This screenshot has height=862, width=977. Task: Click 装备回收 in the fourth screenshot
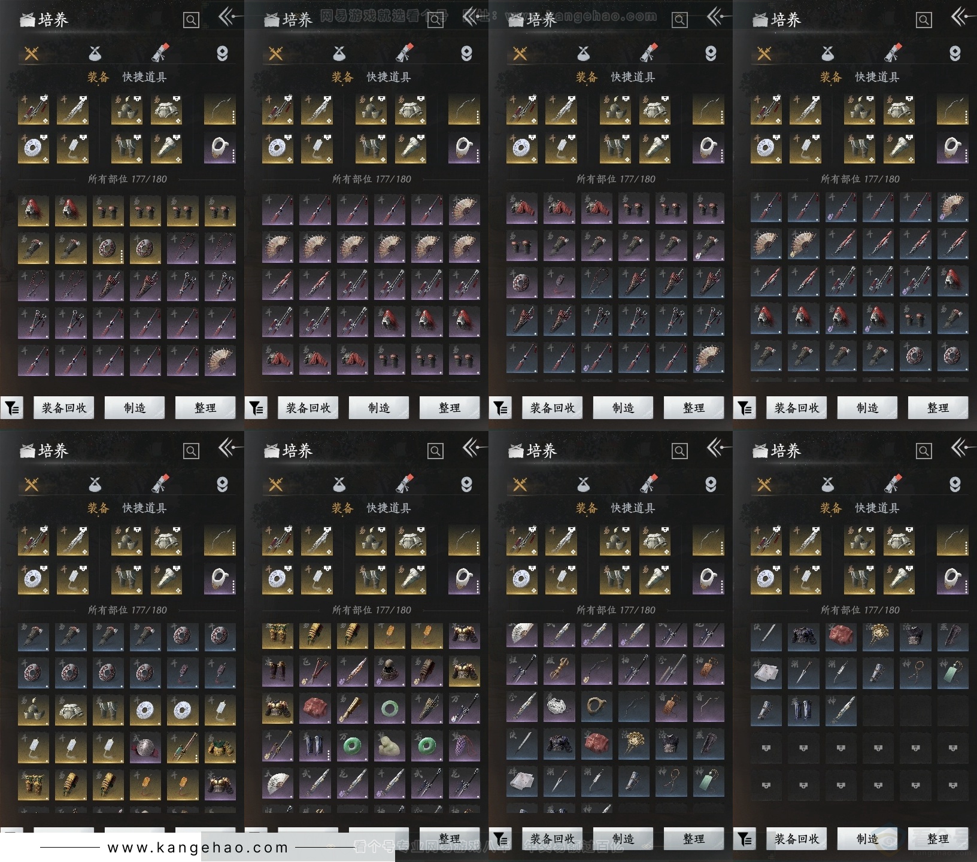[797, 408]
